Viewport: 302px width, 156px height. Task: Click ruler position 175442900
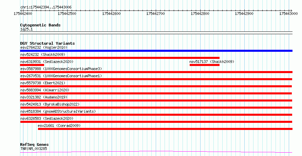click(244, 14)
